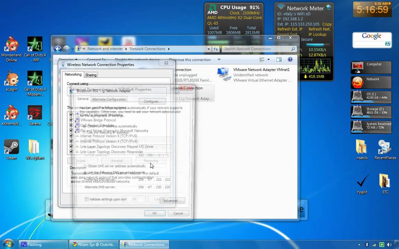Screen dimensions: 399x249
Task: Select the WLcfgBaru folder icon
Action: click(x=35, y=150)
